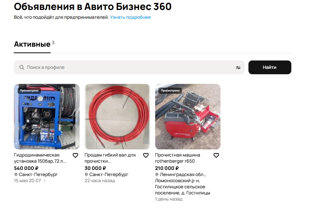
Task: Open Продам гибкий вал для прочистки title
Action: 110,158
